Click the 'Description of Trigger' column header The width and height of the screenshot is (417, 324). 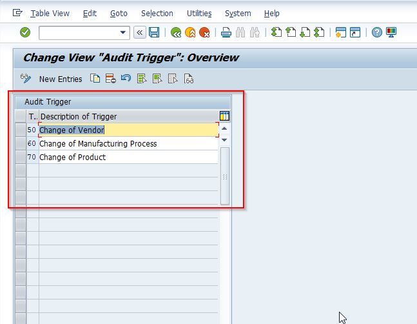(129, 116)
